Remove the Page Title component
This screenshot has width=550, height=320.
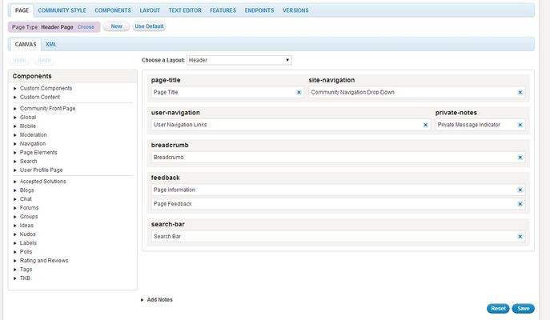click(x=299, y=93)
